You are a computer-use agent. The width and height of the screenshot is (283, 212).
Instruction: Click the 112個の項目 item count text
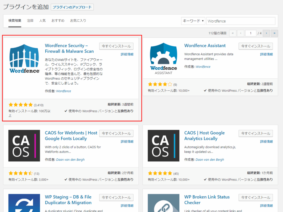coord(218,33)
